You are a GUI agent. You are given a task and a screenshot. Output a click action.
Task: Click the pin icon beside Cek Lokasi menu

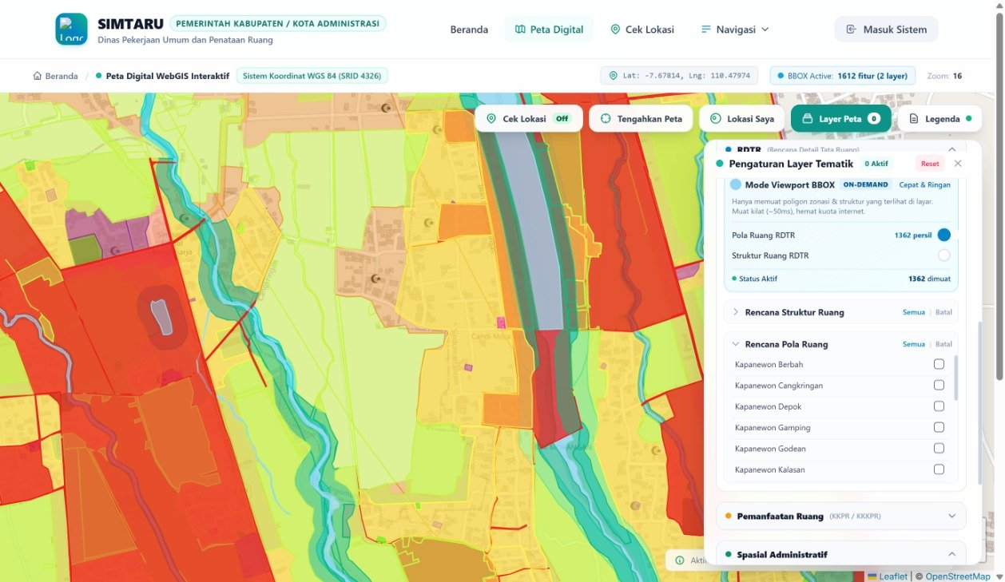tap(615, 30)
